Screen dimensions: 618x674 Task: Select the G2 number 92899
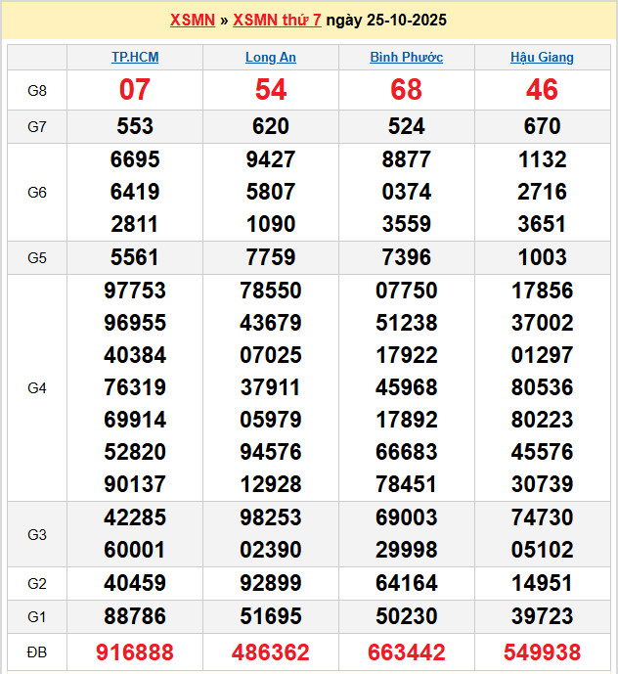271,584
